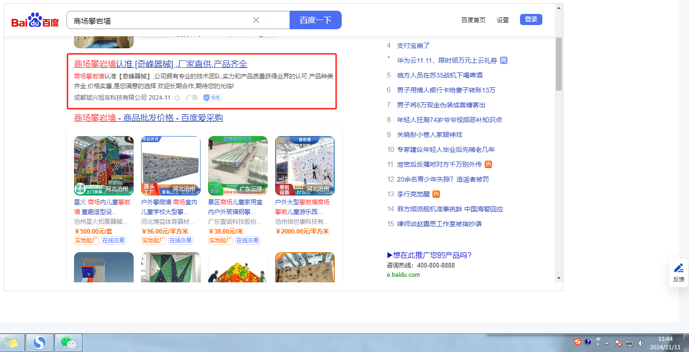Viewport: 689px width, 352px height.
Task: Click the page's vertical scrollbar thumb
Action: (x=559, y=64)
